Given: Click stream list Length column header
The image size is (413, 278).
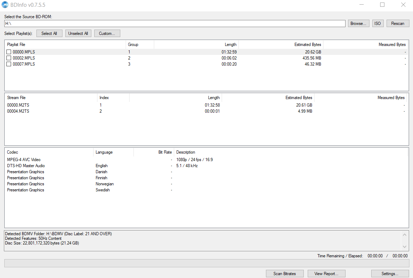Looking at the screenshot, I should click(175, 98).
